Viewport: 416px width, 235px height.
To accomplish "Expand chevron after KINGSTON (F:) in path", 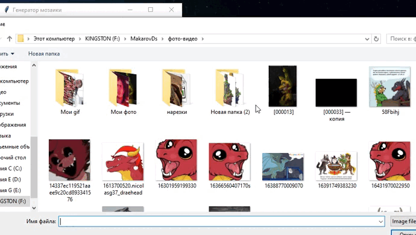I will (x=125, y=39).
